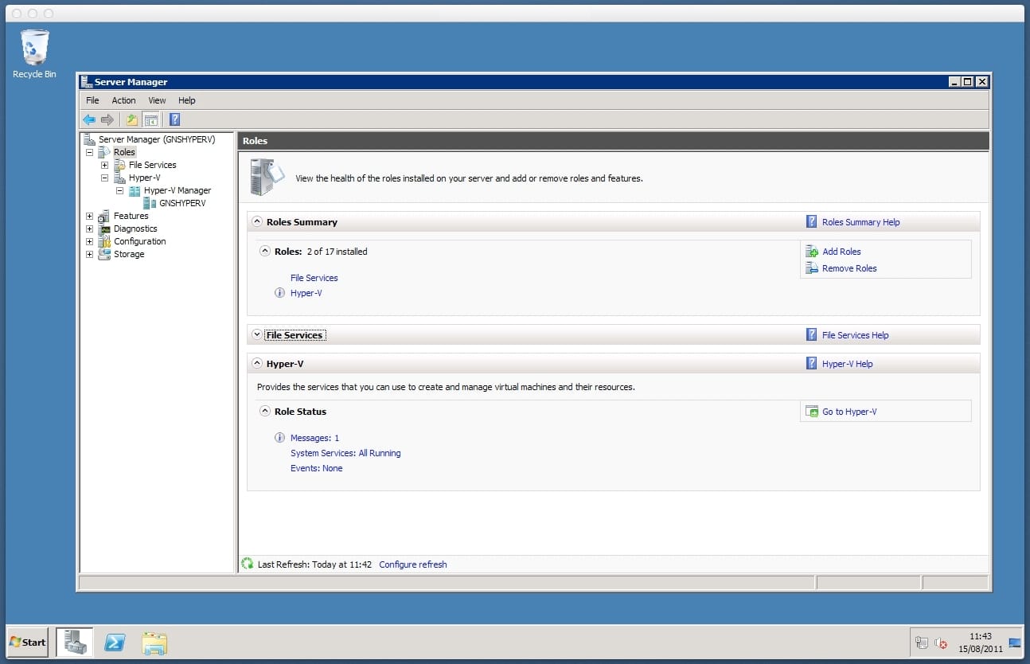The height and width of the screenshot is (664, 1030).
Task: Click the muted volume tray icon
Action: click(941, 643)
